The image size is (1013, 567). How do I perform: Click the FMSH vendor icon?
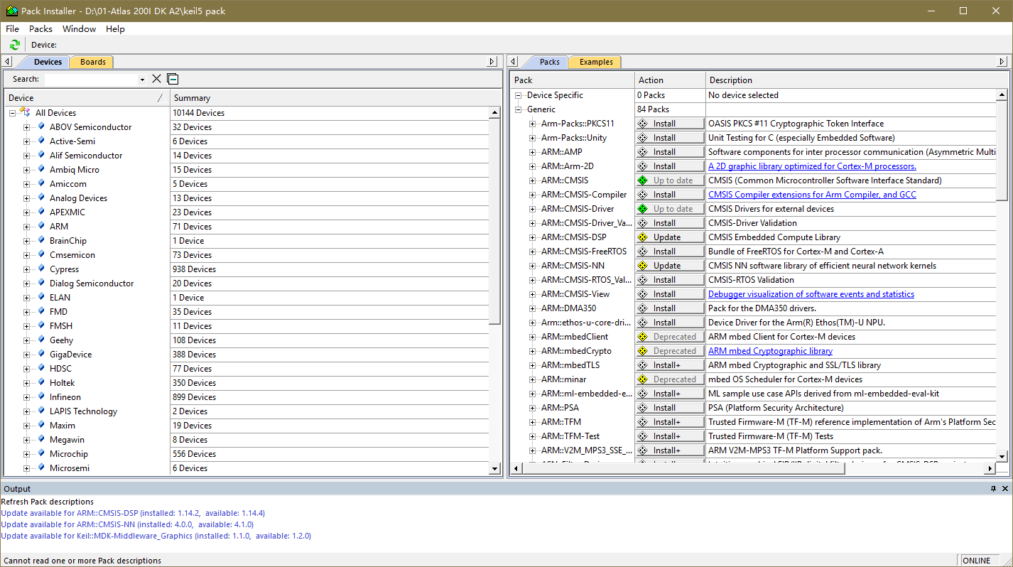coord(41,325)
